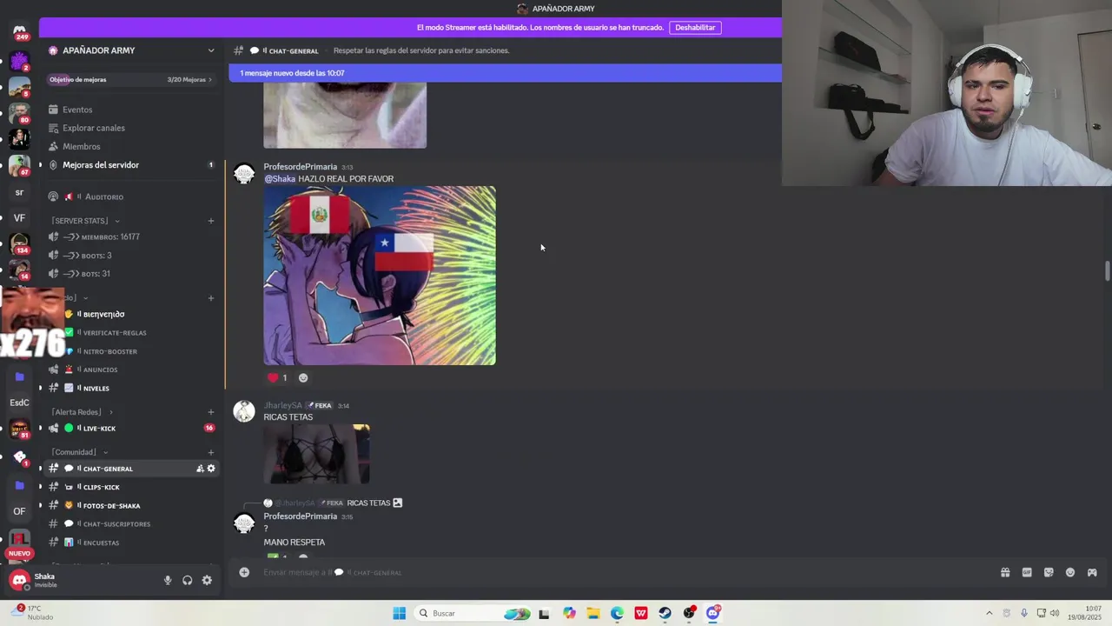
Task: Expand threads arrow for fotos-de-shaka channel
Action: pos(39,505)
